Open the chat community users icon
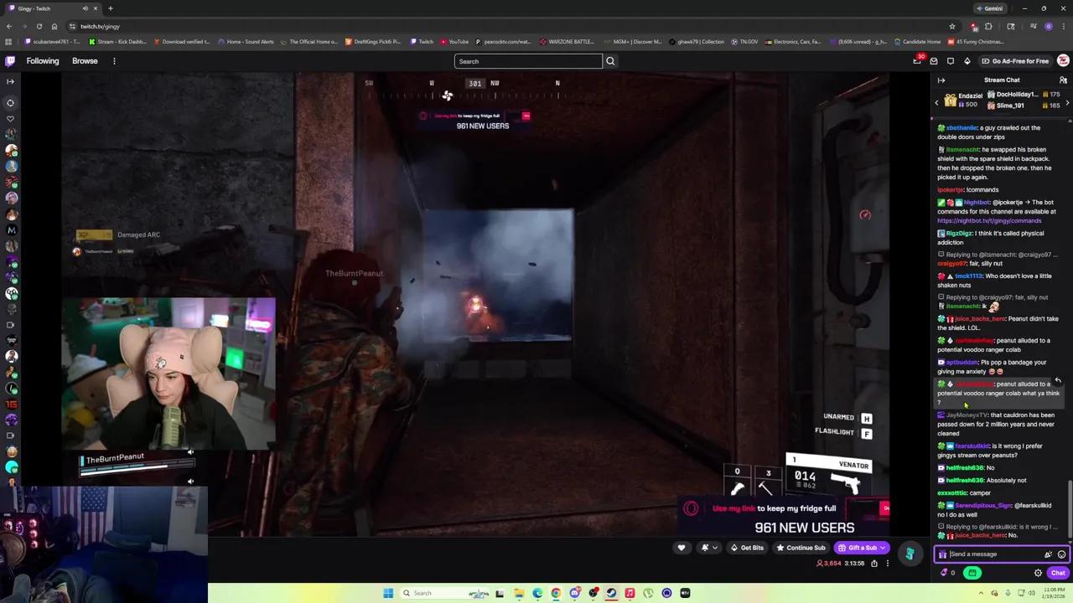The height and width of the screenshot is (603, 1073). (x=1063, y=80)
